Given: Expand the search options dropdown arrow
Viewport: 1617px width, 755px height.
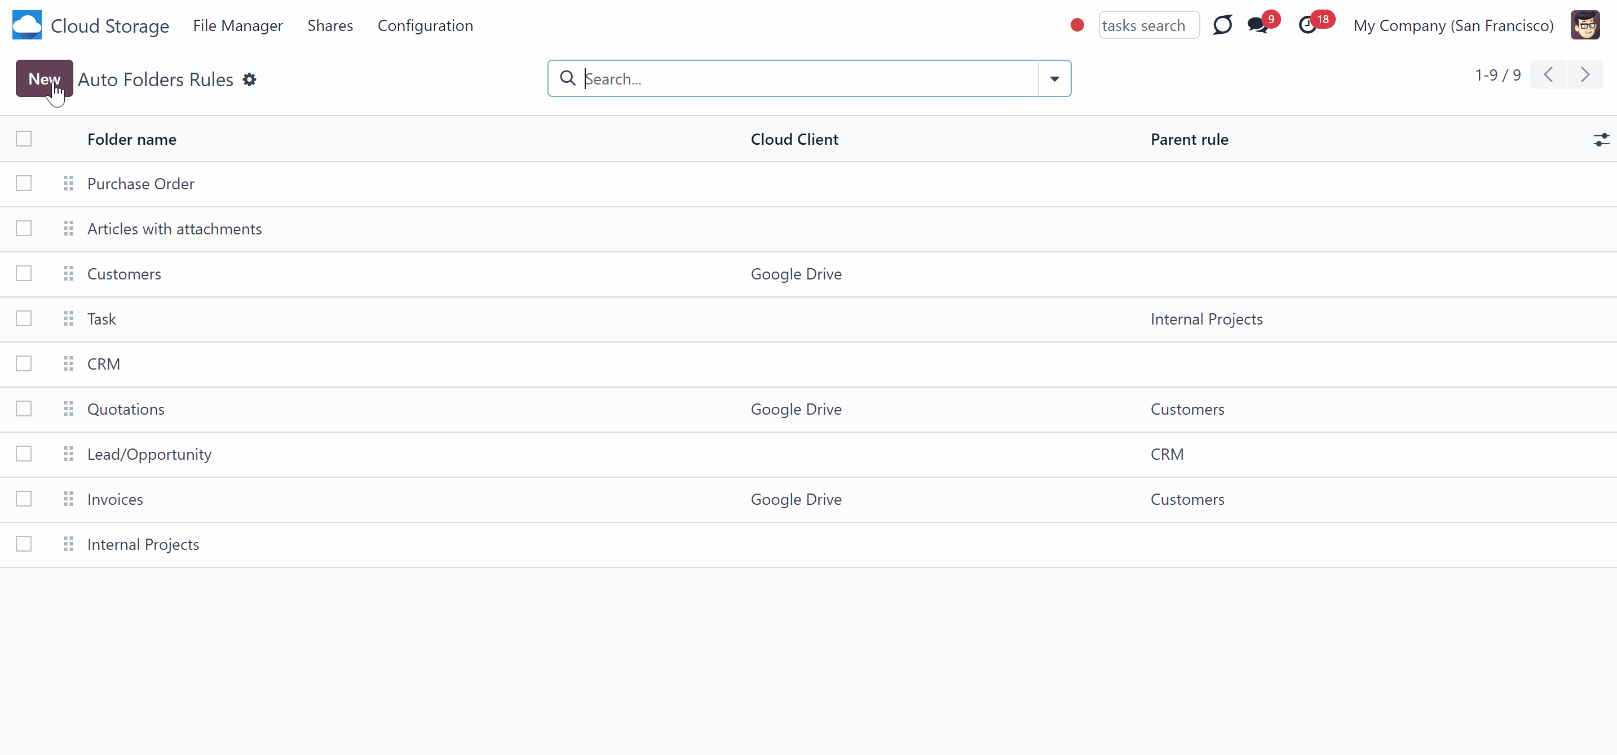Looking at the screenshot, I should click(x=1054, y=78).
